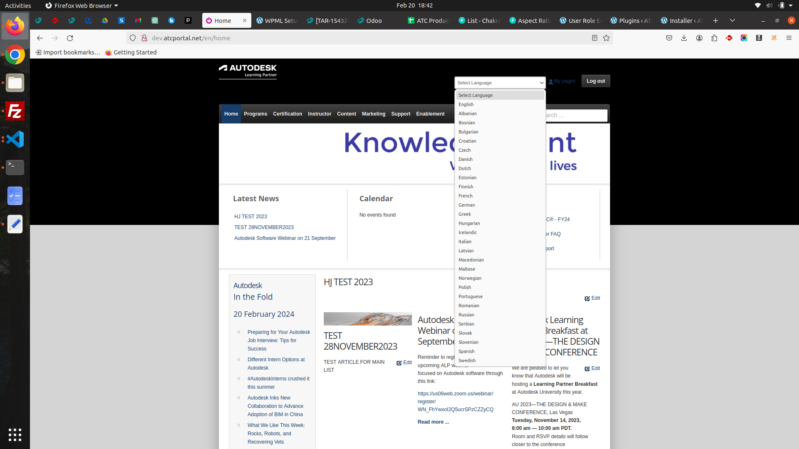Viewport: 799px width, 449px height.
Task: Open HJ TEST 2023 news link
Action: pos(251,217)
